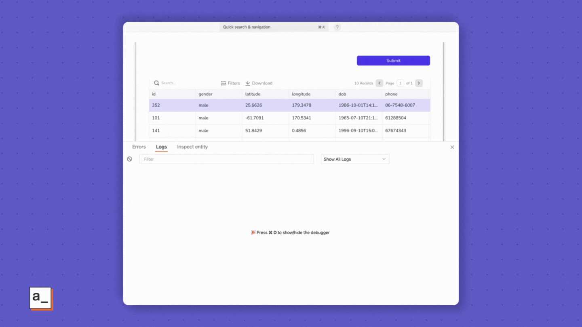
Task: Select the row with id 141
Action: click(289, 131)
